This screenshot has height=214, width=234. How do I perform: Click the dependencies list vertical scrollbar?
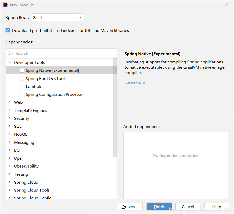click(115, 108)
